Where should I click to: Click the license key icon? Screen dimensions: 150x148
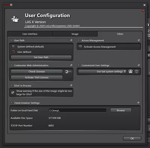click(68, 72)
